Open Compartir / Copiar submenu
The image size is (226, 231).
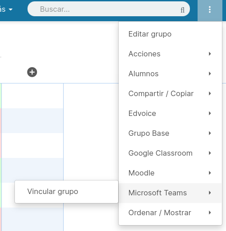tap(170, 93)
